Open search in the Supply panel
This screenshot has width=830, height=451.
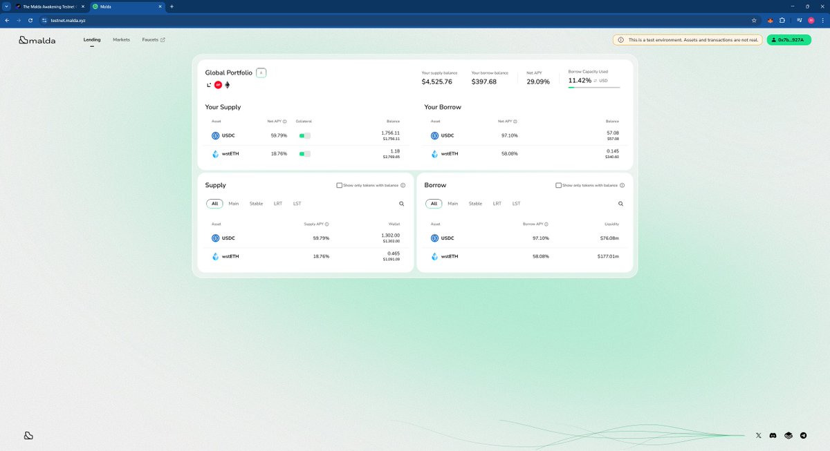(401, 204)
